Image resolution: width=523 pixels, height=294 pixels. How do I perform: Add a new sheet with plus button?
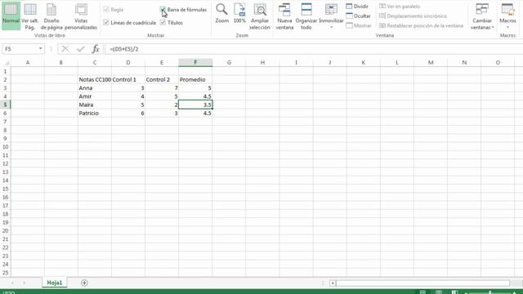click(x=84, y=283)
